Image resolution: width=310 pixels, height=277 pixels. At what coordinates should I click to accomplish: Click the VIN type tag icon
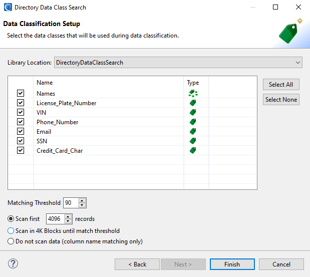point(193,112)
